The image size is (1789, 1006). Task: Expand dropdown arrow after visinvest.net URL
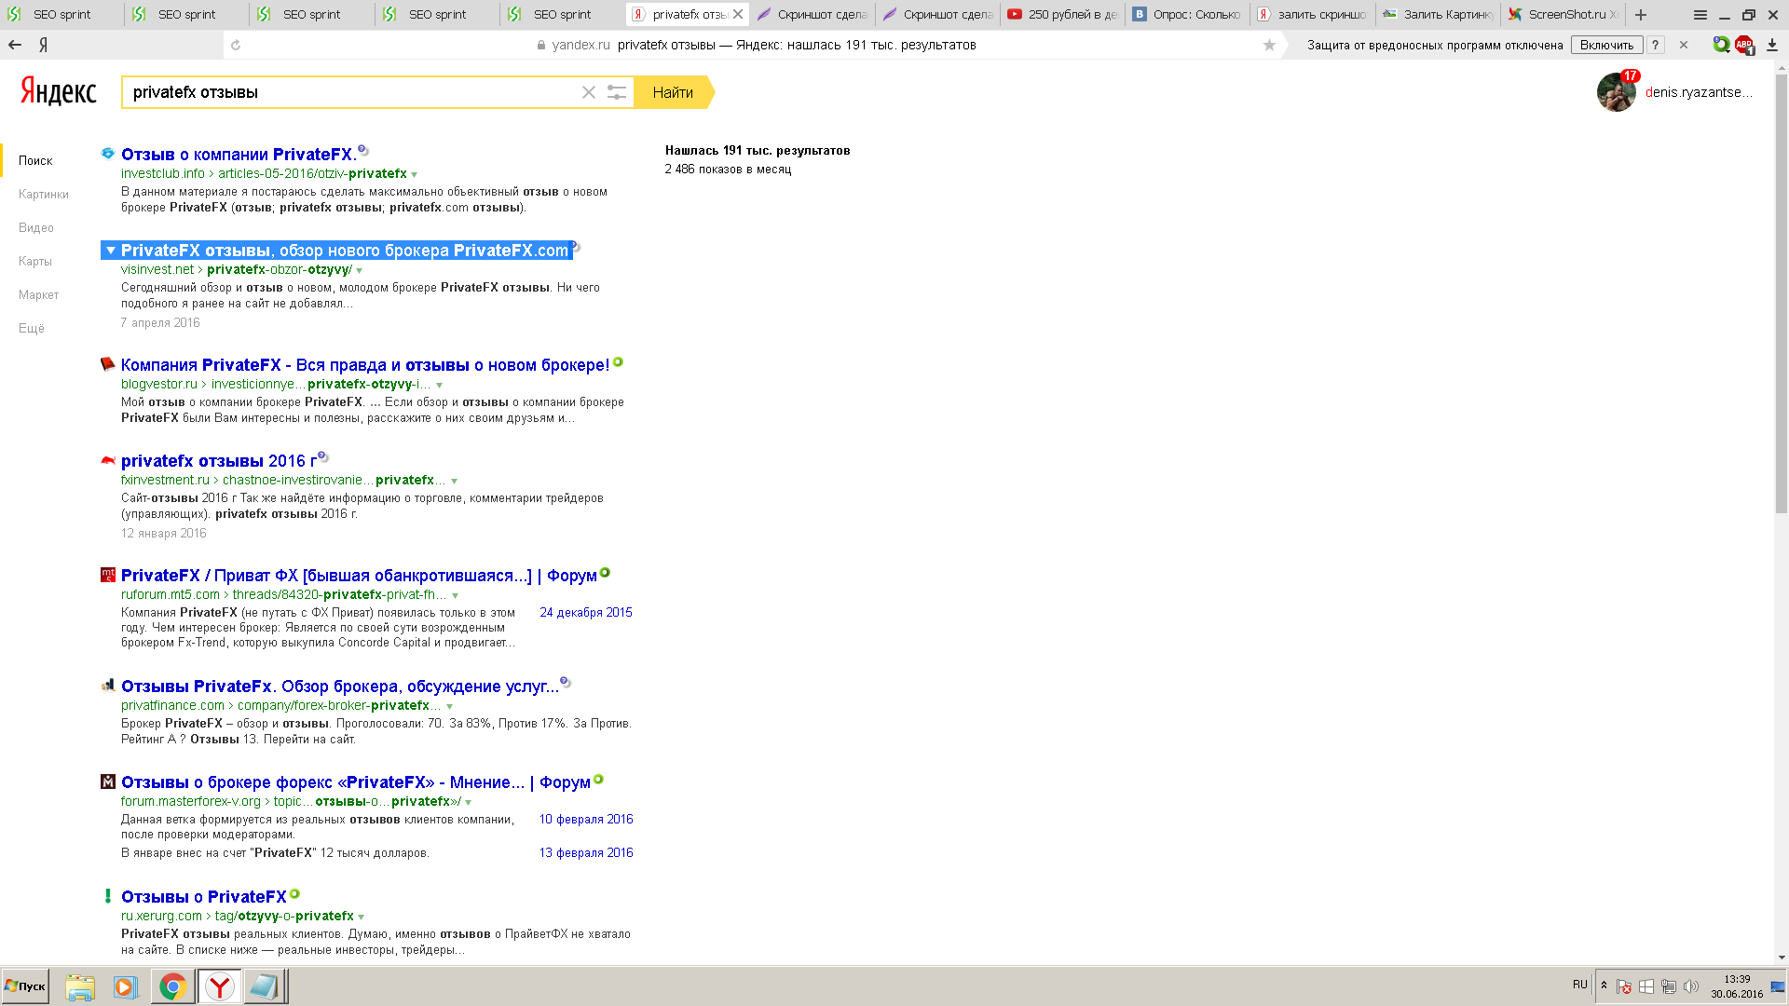tap(360, 270)
